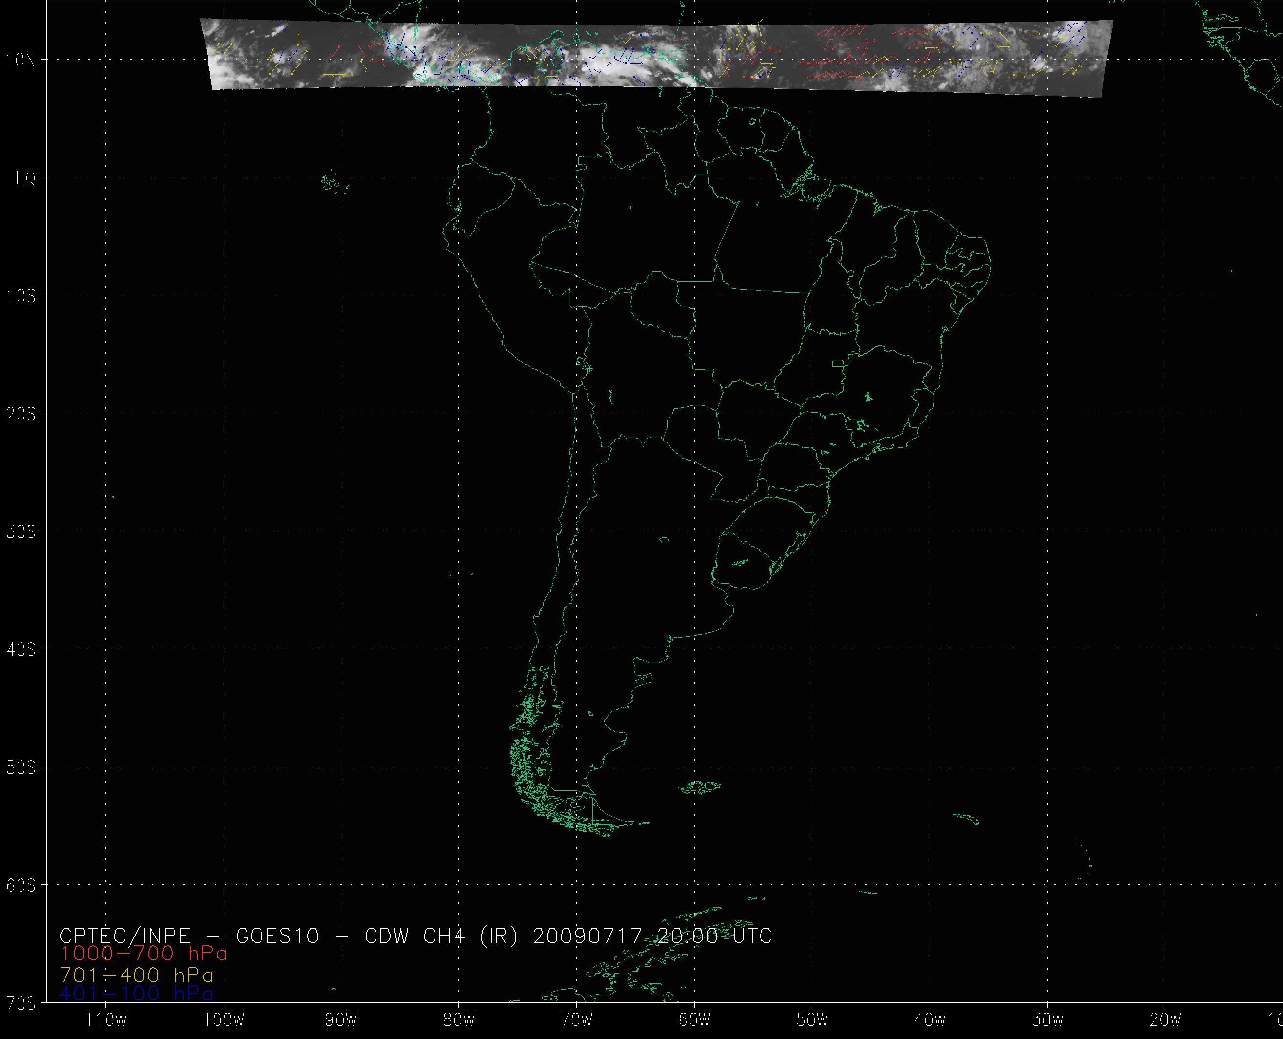Click the 80W longitude label
The width and height of the screenshot is (1283, 1039).
click(459, 1020)
